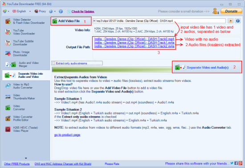Viewport: 245px width, 168px height.
Task: Open Other FREE Products link
Action: click(17, 164)
